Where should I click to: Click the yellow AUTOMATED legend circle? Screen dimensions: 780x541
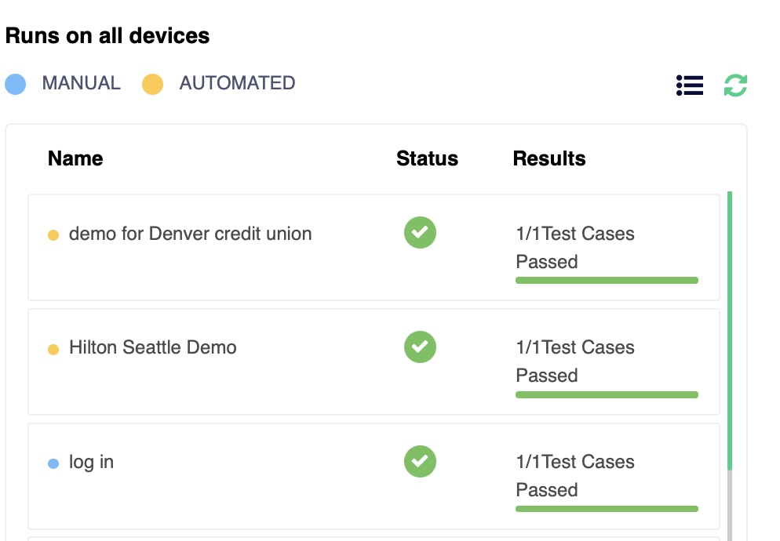tap(152, 84)
